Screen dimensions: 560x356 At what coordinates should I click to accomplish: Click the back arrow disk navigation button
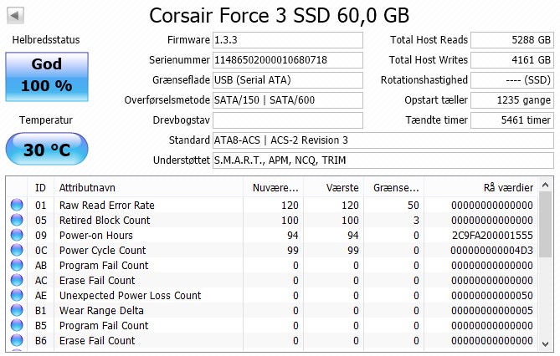pyautogui.click(x=15, y=15)
